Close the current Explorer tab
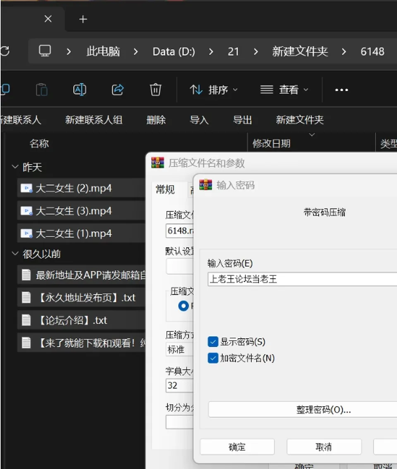Screen dimensions: 397x469 48,19
